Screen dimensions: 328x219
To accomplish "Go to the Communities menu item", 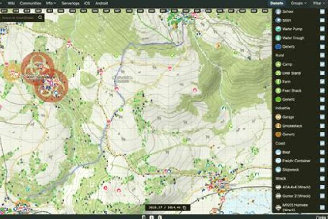I will 31,3.
